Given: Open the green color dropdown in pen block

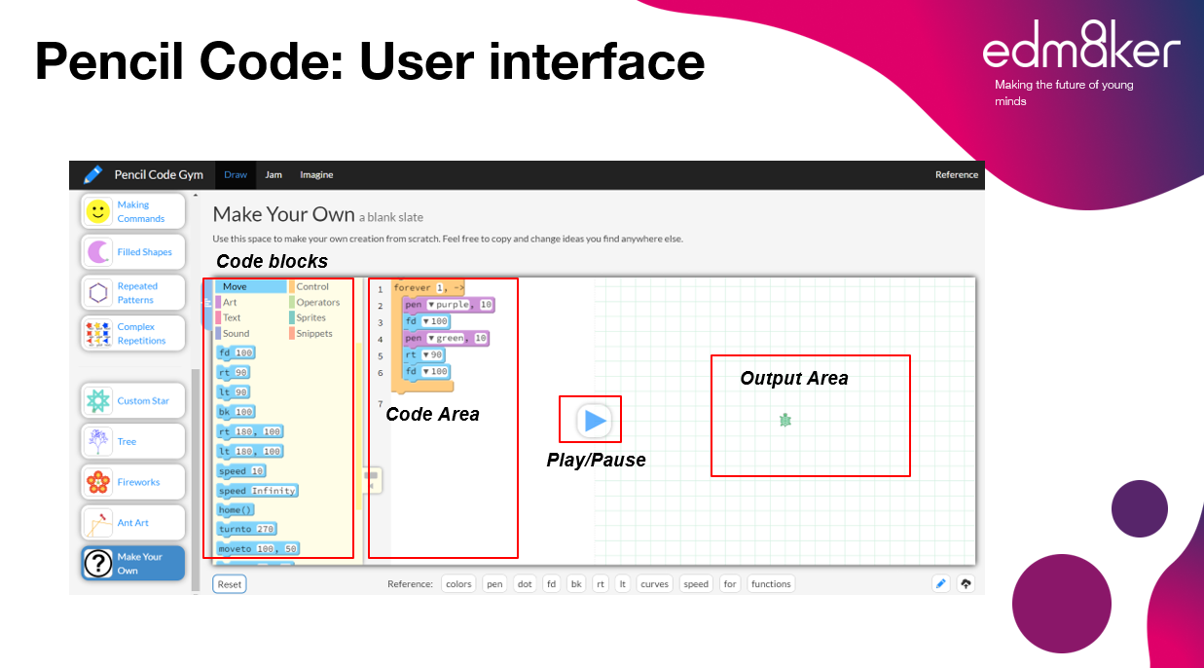Looking at the screenshot, I should tap(445, 339).
